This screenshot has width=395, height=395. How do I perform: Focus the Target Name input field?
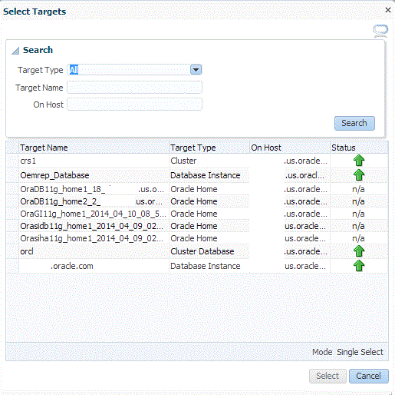(134, 88)
